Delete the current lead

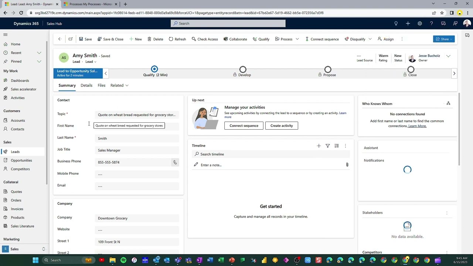(155, 39)
